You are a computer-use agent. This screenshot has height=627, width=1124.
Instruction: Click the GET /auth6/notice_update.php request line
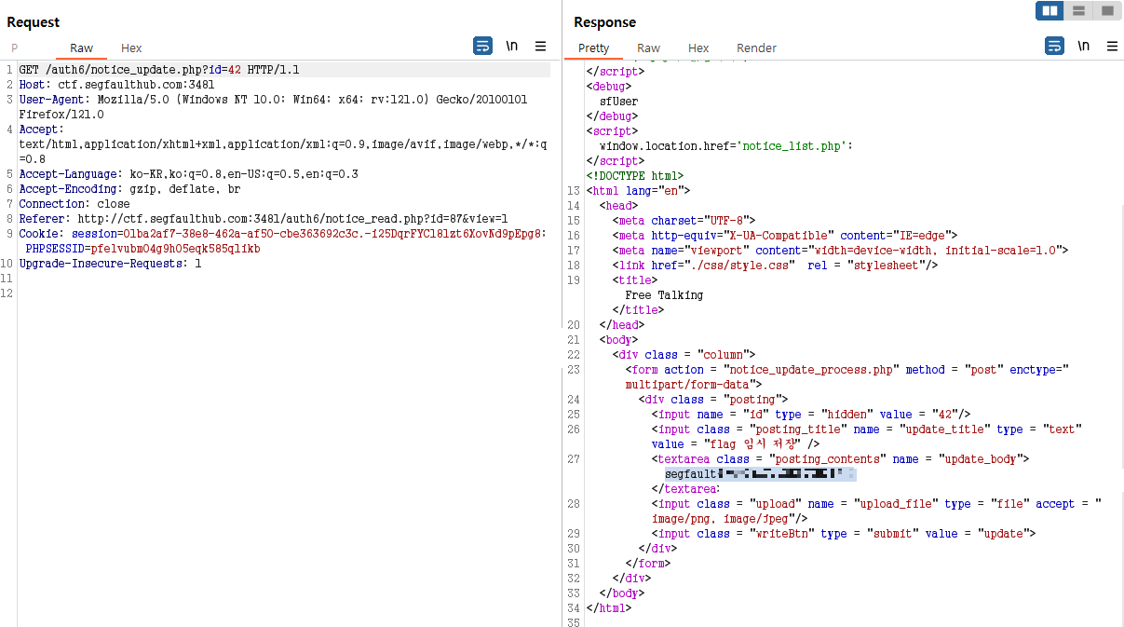[x=159, y=70]
